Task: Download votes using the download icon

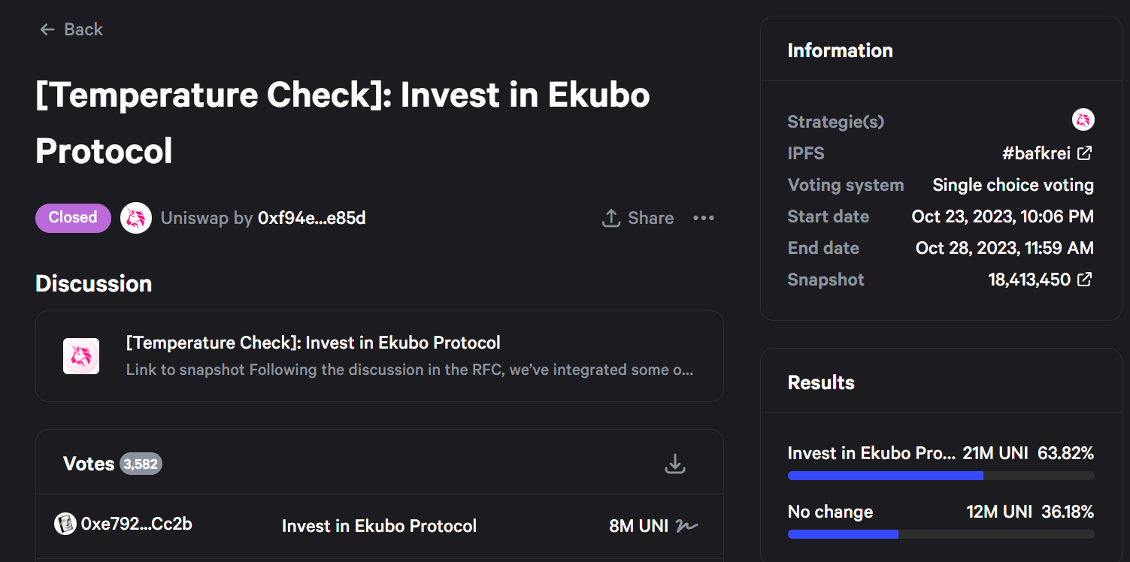Action: (x=674, y=464)
